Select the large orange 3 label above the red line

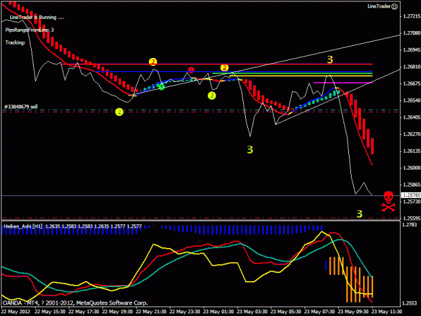330,59
